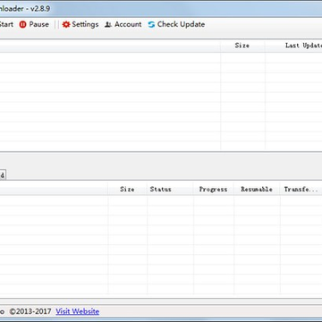Open the Visit Website link
Screen dimensions: 322x322
pyautogui.click(x=78, y=311)
